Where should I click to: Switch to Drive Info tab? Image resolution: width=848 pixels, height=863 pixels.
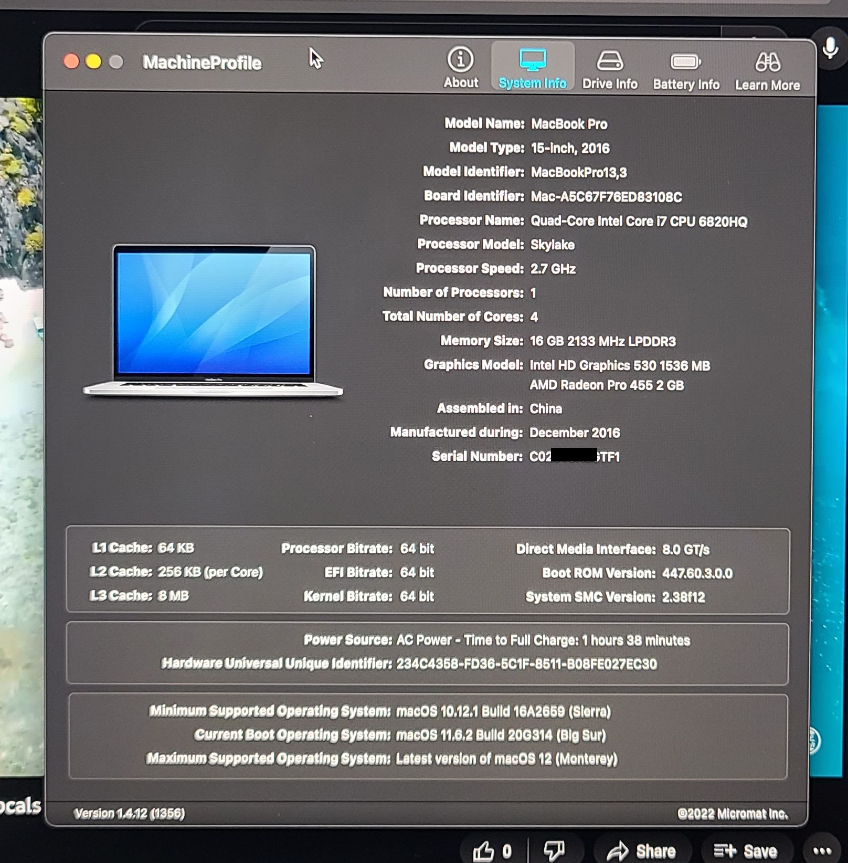pos(610,69)
